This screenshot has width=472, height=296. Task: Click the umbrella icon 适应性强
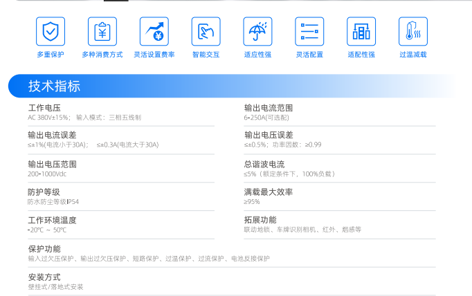coord(257,32)
